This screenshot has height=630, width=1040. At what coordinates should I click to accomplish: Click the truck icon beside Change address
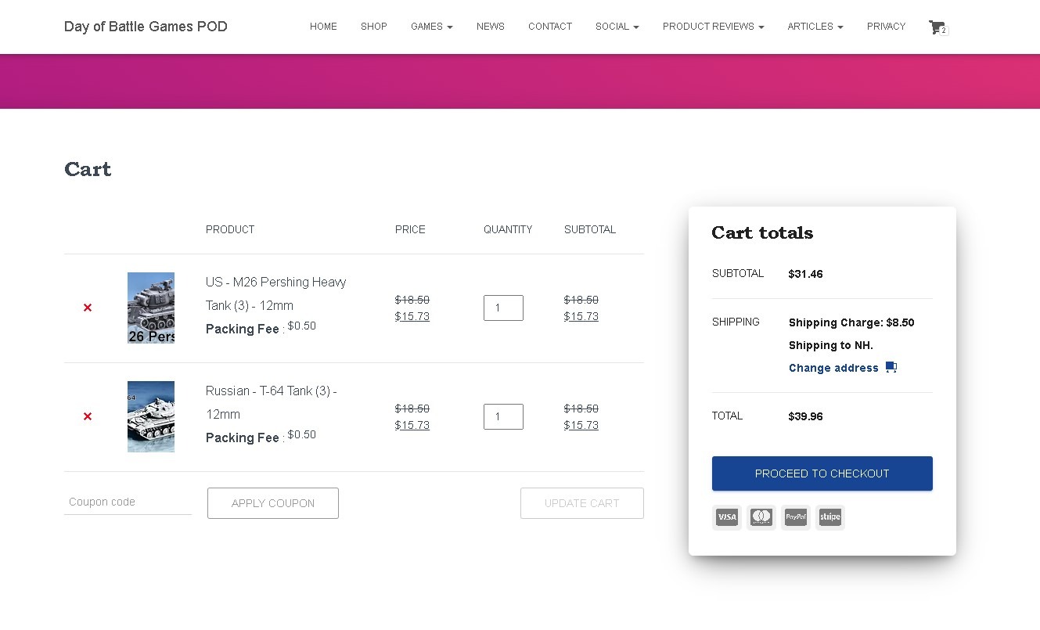pyautogui.click(x=891, y=367)
